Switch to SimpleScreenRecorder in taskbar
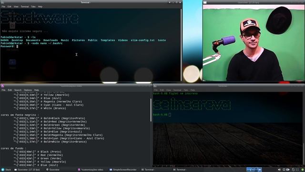305x172 pixels. point(123,170)
